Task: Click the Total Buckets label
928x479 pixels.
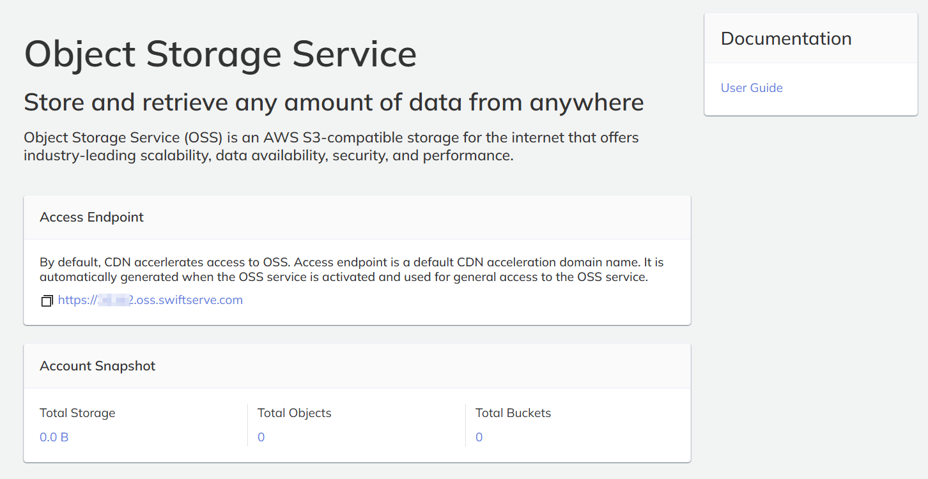Action: [x=513, y=413]
